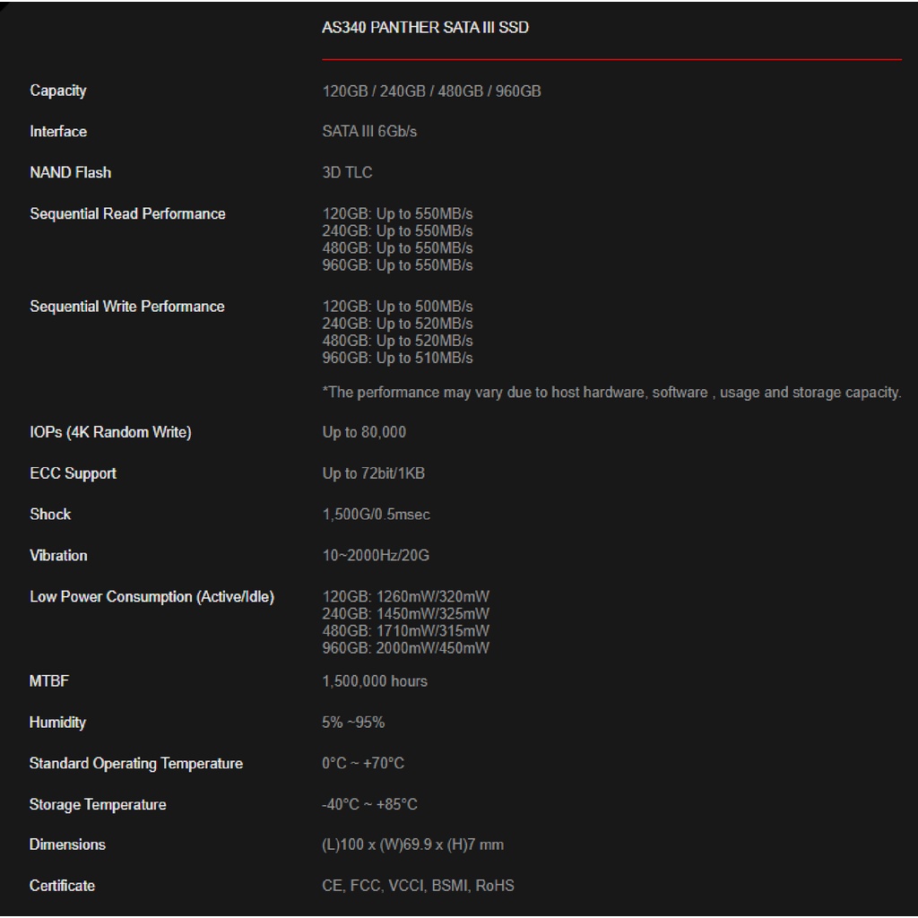Select the 960GB: Up to 550MB/s read line
Screen dimensions: 918x918
[x=397, y=265]
